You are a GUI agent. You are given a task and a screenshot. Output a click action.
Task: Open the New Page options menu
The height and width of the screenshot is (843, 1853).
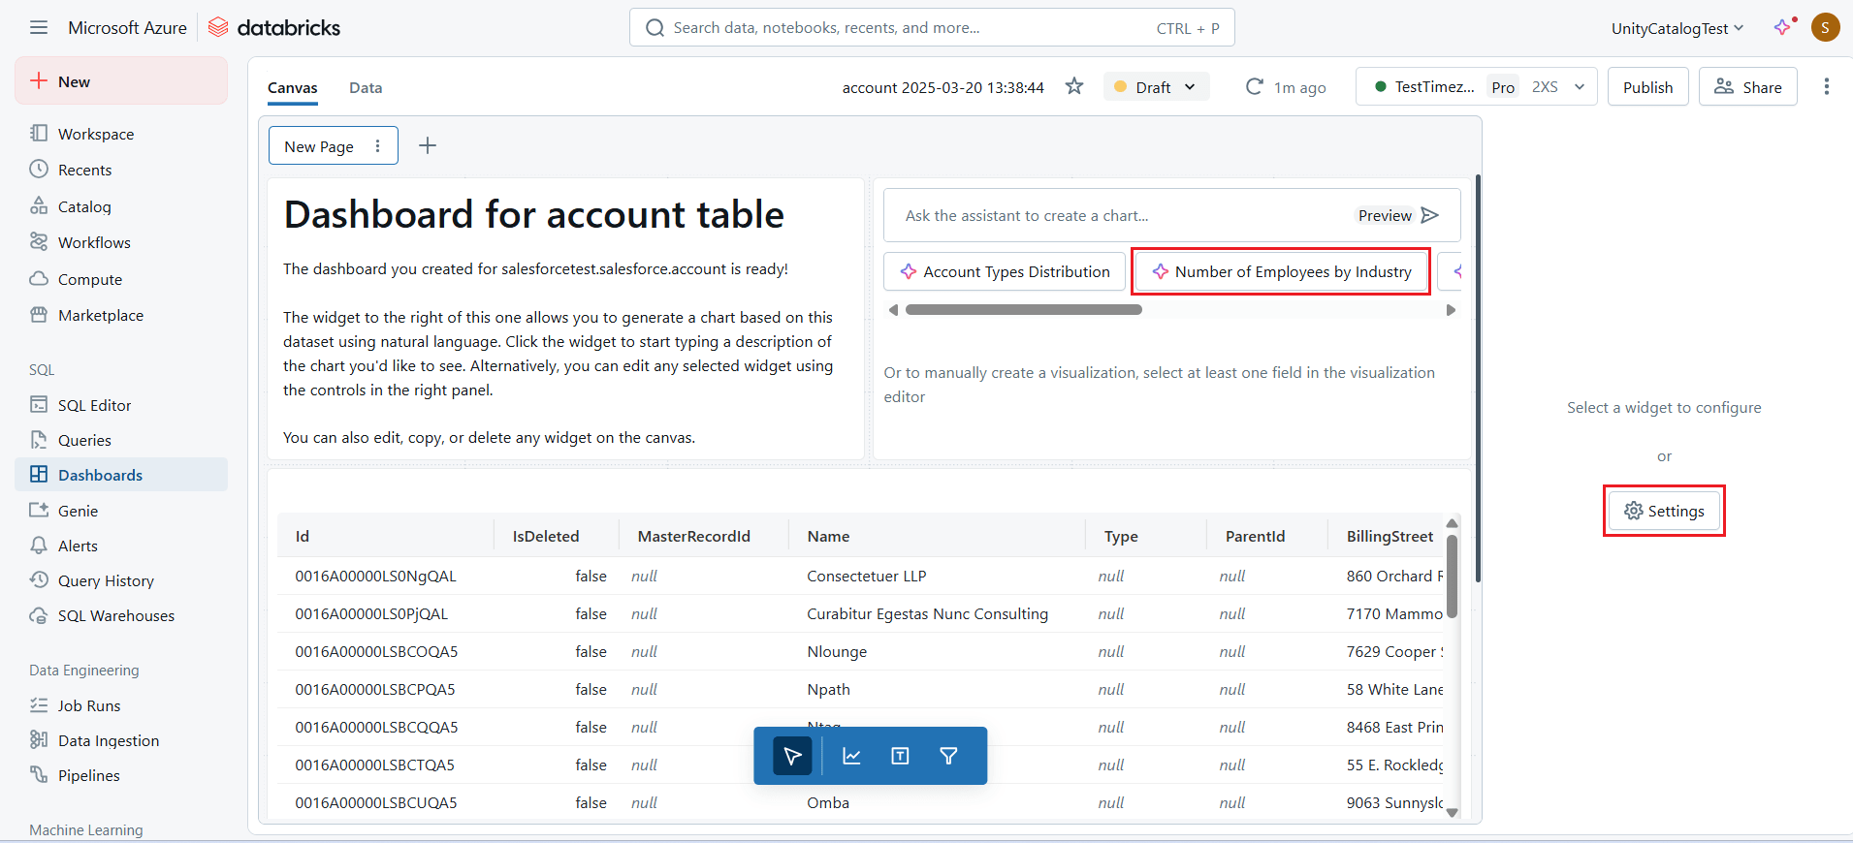click(x=378, y=146)
